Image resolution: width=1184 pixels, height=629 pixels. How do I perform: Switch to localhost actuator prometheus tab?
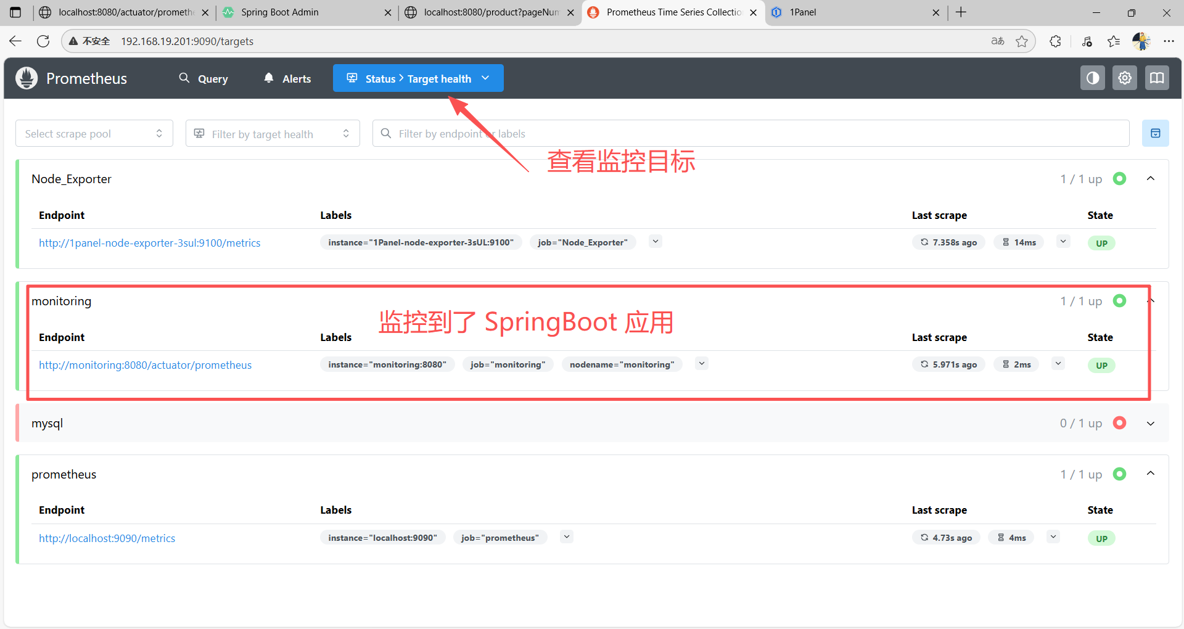tap(125, 12)
